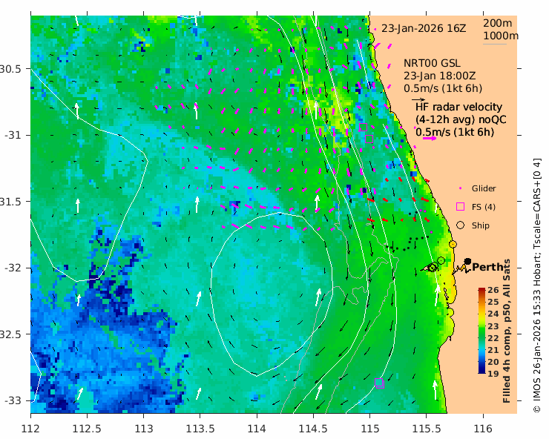549x439 pixels.
Task: Click the black Perth location dot
Action: 467,262
